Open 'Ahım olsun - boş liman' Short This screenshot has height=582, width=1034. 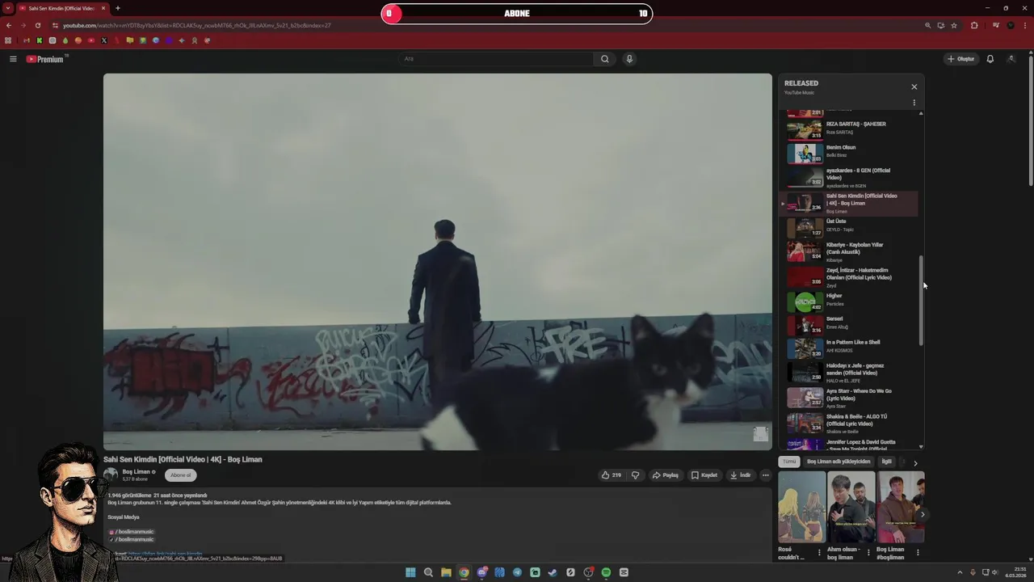point(851,507)
